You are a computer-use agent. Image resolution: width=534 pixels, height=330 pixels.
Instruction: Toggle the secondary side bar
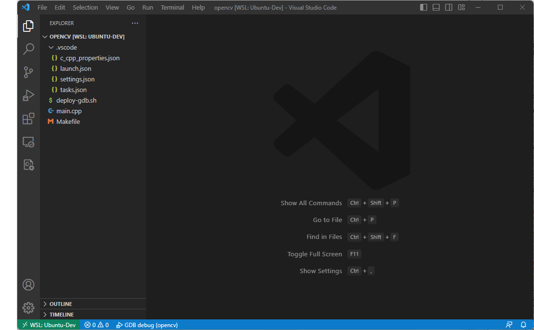449,7
